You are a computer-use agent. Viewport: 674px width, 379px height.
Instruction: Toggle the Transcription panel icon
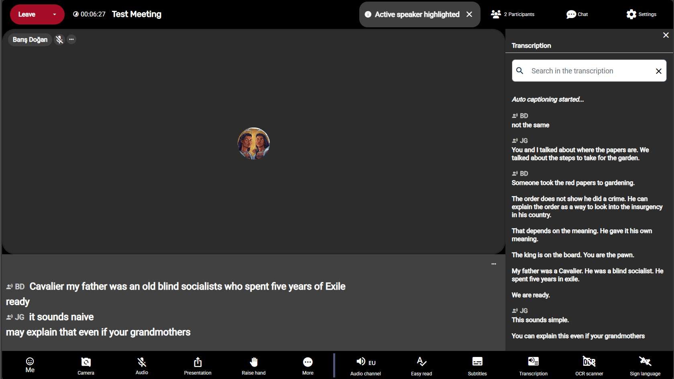pos(533,362)
